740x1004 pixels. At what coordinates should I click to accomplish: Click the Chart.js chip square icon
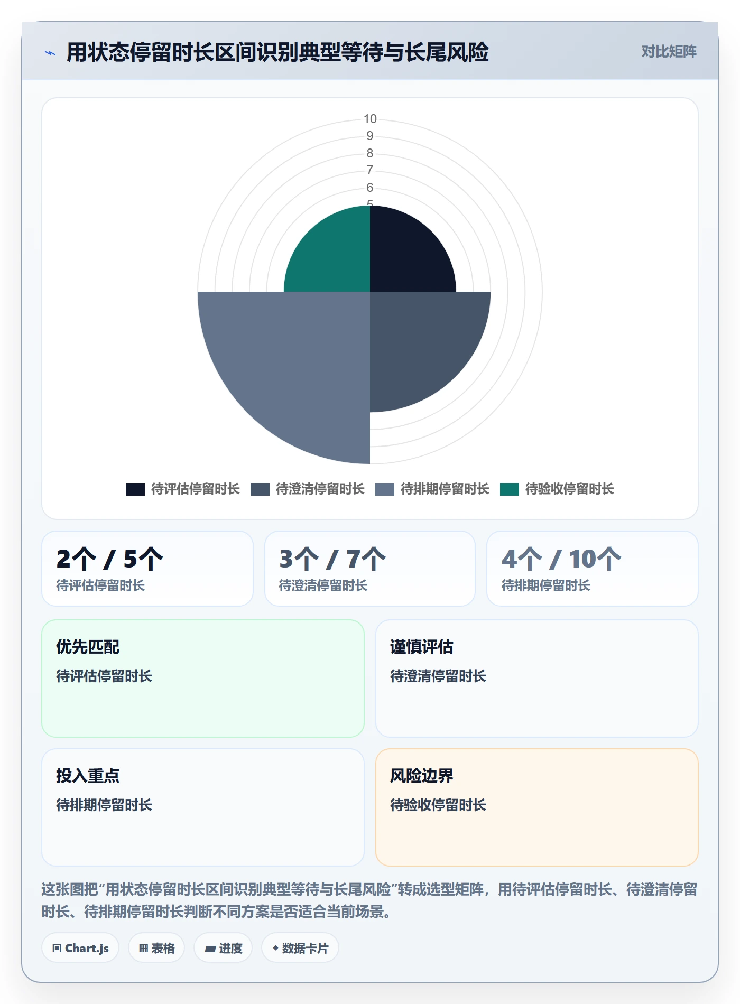pyautogui.click(x=57, y=949)
